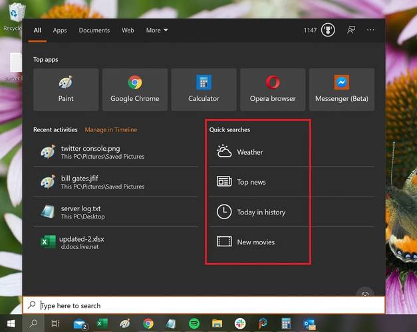Open updated-2.xlsx recent activity
Image resolution: width=417 pixels, height=332 pixels.
click(x=116, y=242)
